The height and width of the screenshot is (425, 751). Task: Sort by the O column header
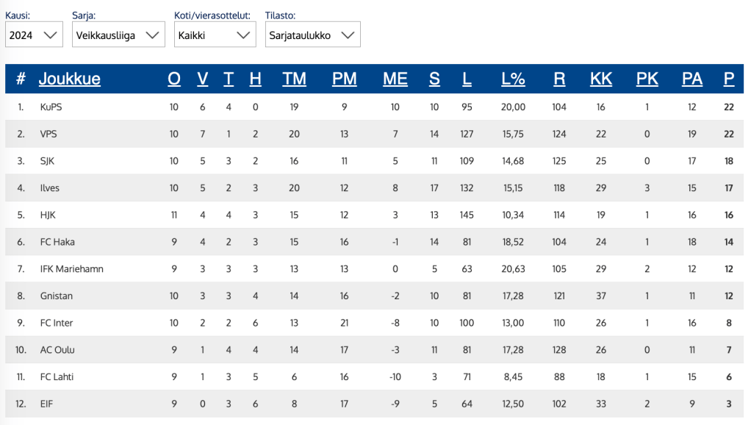click(174, 79)
